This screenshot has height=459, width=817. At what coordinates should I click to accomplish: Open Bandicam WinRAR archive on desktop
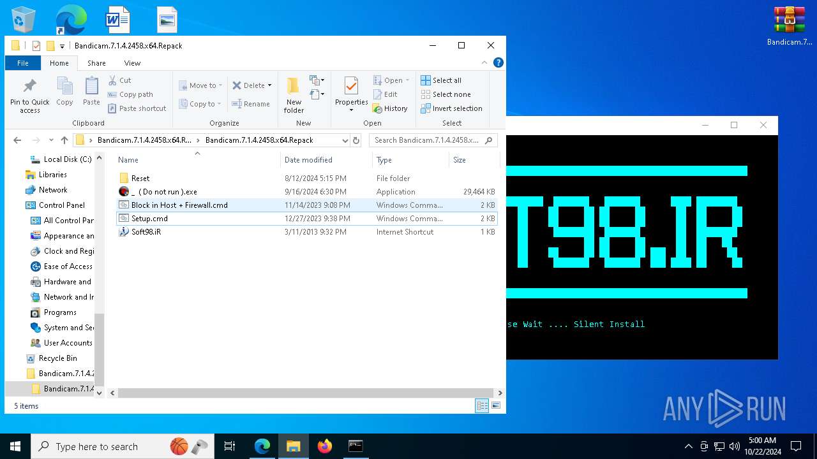pyautogui.click(x=790, y=27)
